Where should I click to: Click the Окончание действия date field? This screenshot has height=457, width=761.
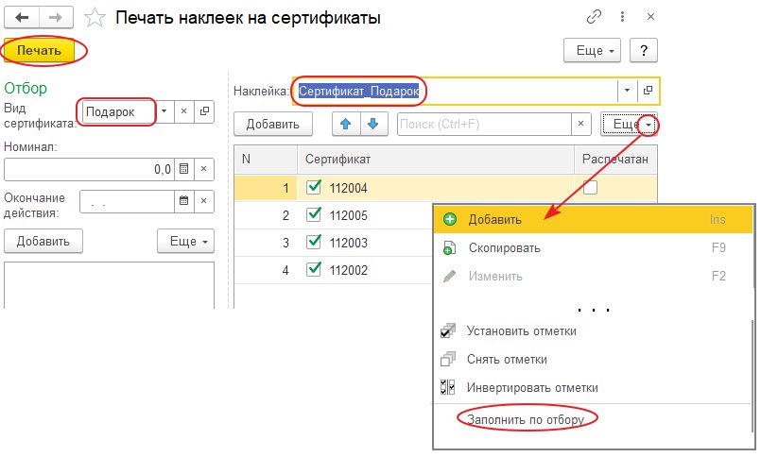coord(128,201)
